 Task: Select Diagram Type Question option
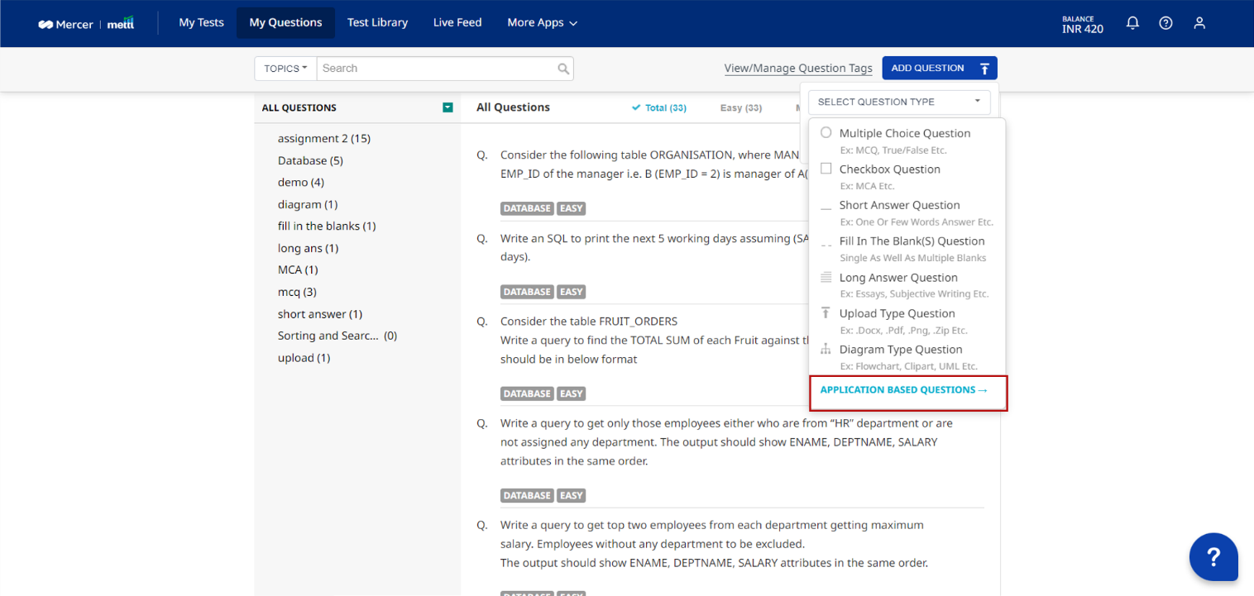(x=900, y=350)
